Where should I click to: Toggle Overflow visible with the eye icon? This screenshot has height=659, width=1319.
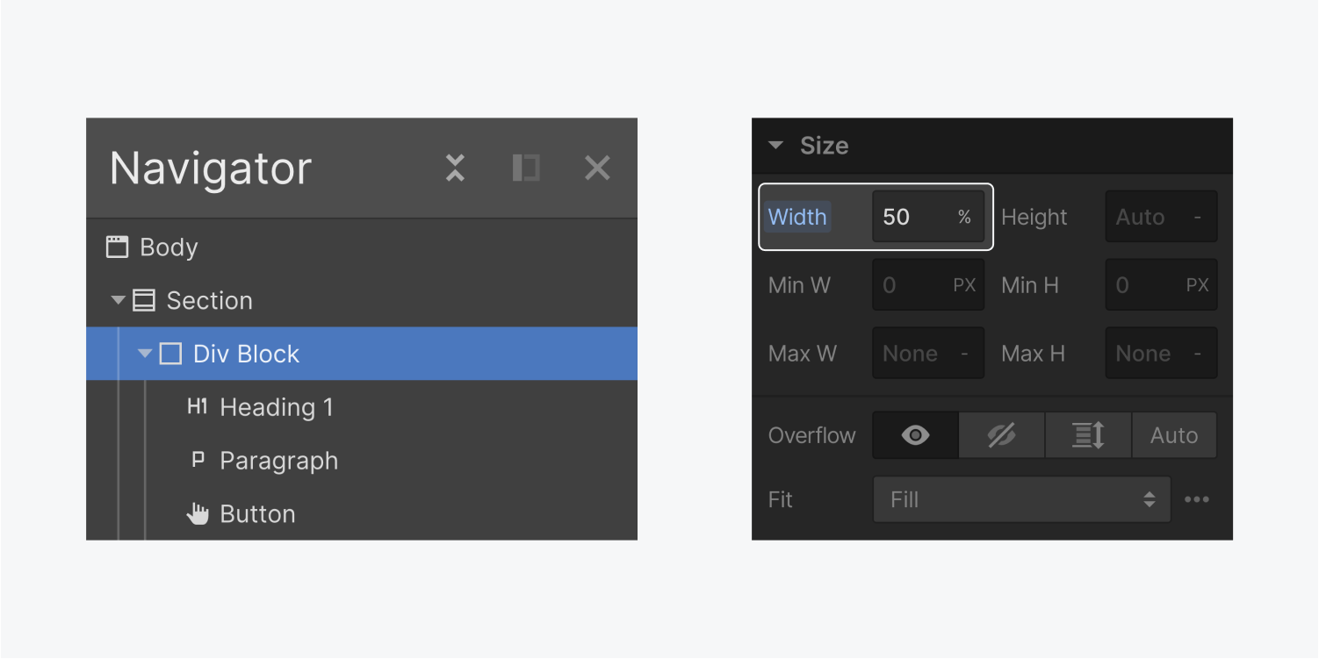tap(914, 434)
